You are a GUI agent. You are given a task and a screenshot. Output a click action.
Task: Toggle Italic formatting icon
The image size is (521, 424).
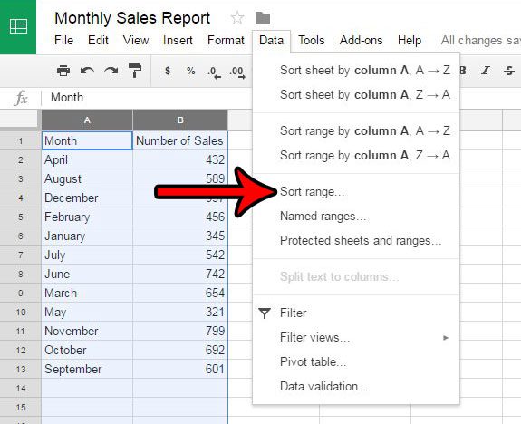tap(486, 71)
